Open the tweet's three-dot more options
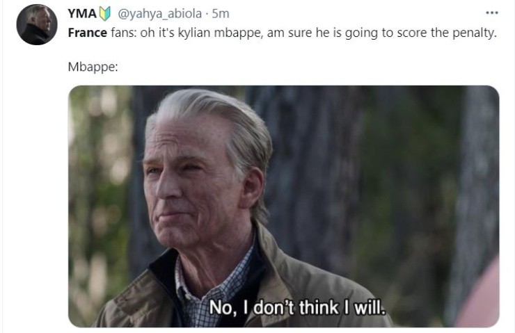Viewport: 515px width, 333px height. click(491, 13)
